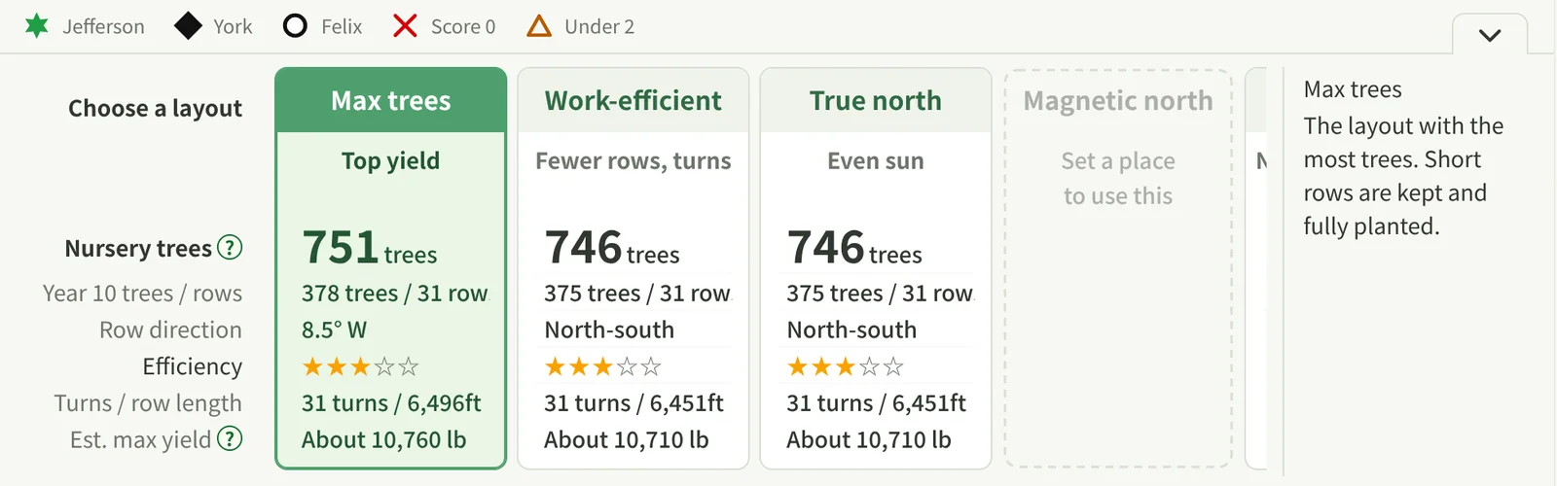Image resolution: width=1557 pixels, height=486 pixels.
Task: Click the Work-efficient 746 trees count
Action: pyautogui.click(x=611, y=248)
